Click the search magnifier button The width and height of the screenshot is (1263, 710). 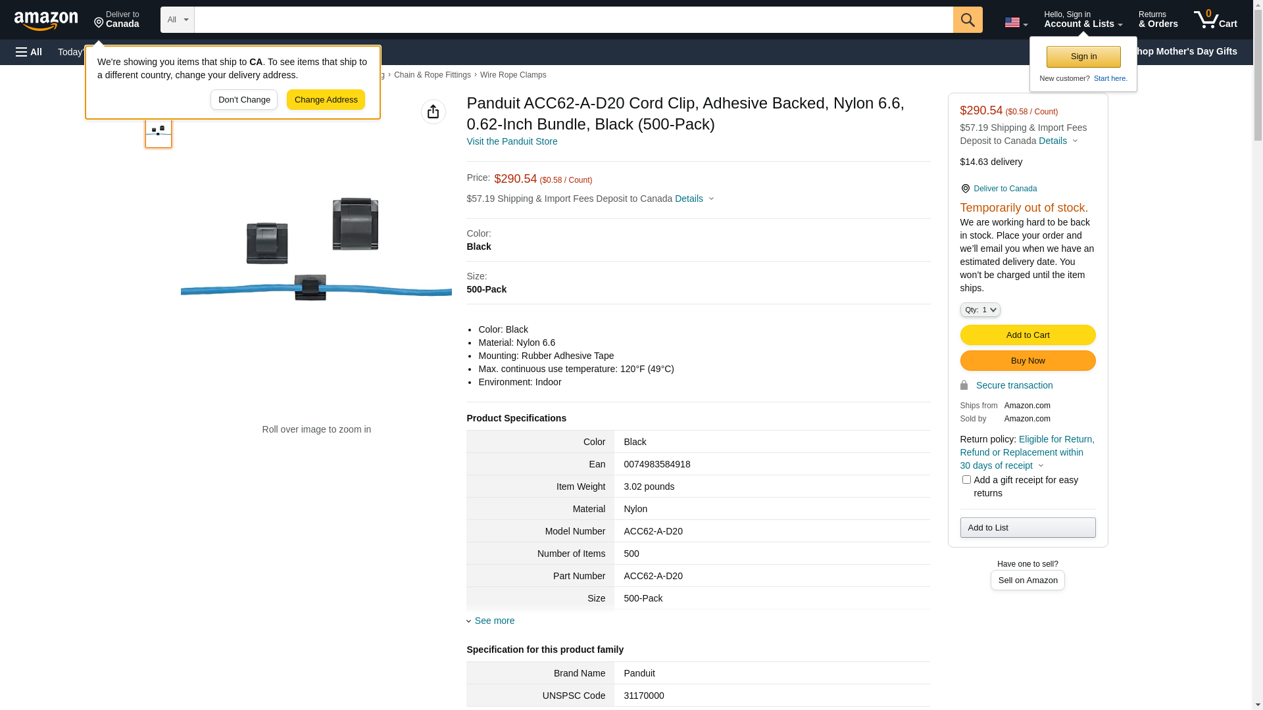(x=968, y=20)
